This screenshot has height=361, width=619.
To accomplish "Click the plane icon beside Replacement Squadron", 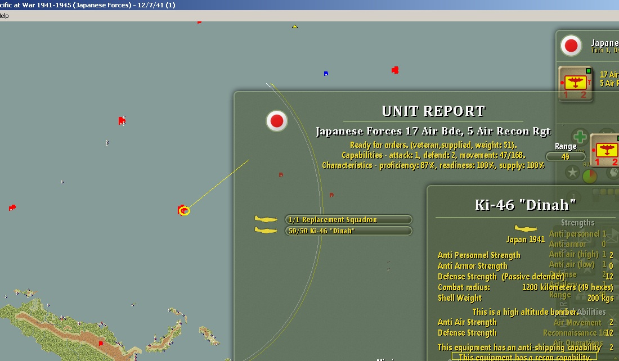I will [266, 219].
